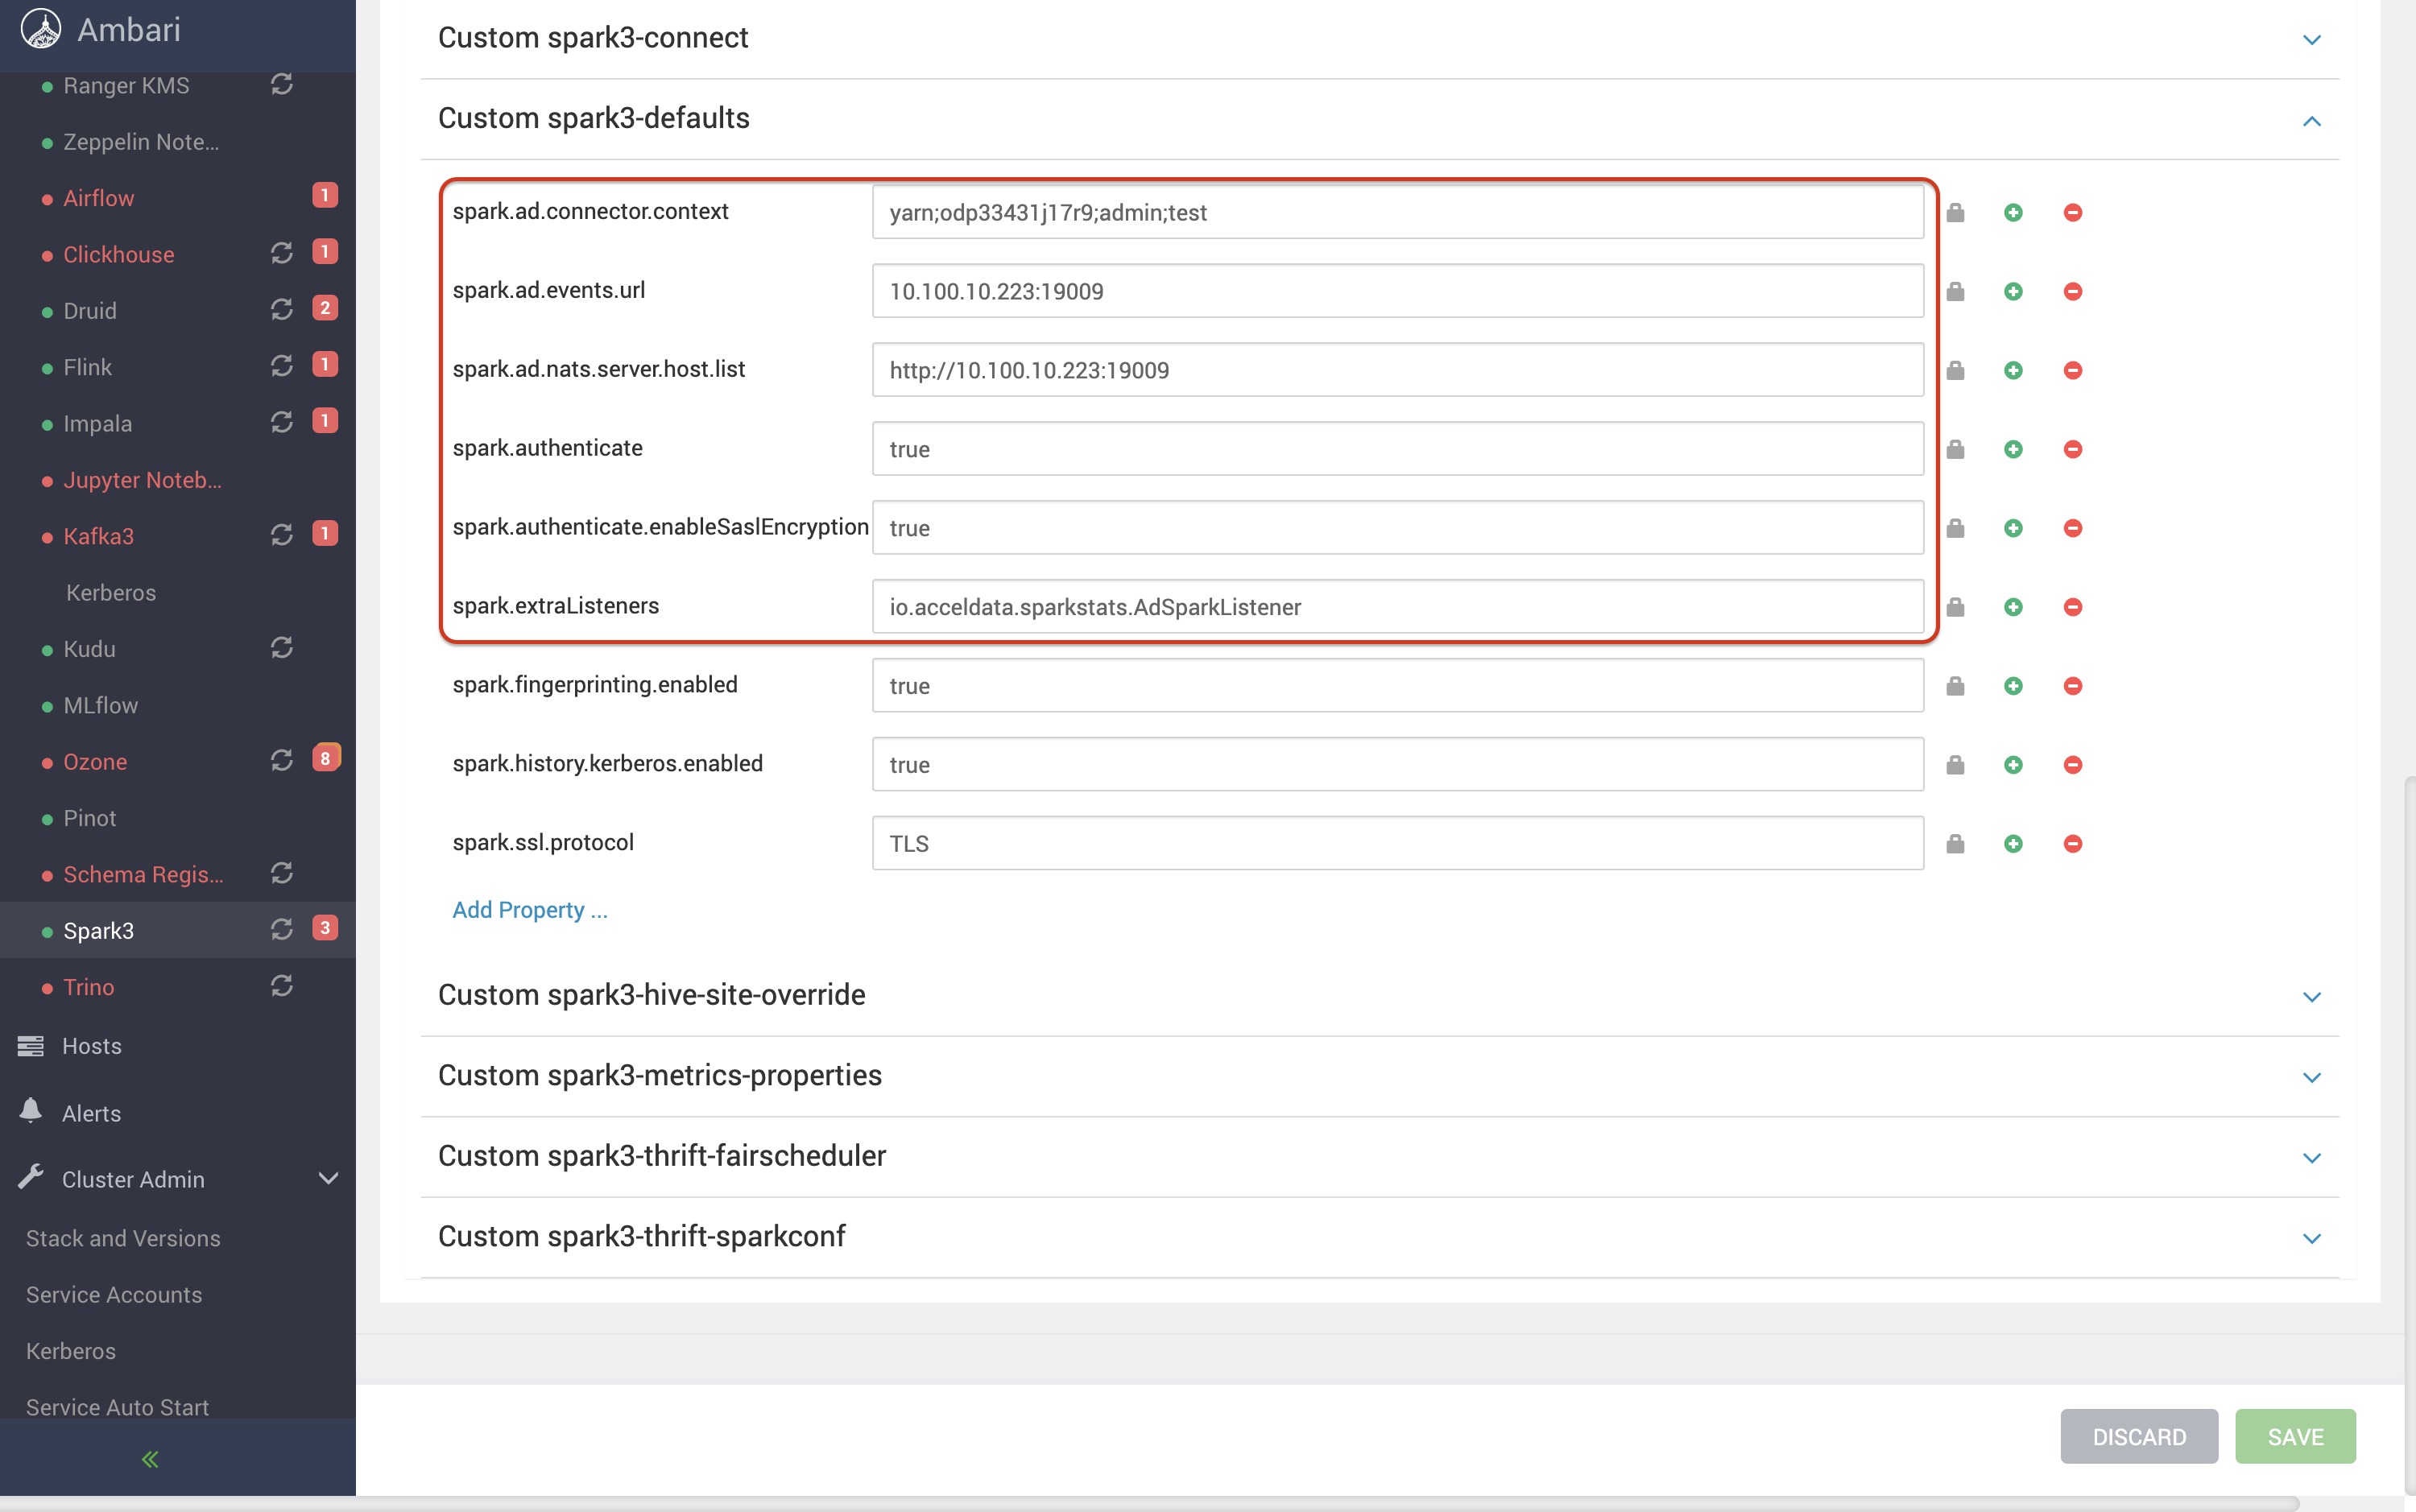Viewport: 2416px width, 1512px height.
Task: Open the Jupyter Notebook service
Action: tap(142, 480)
